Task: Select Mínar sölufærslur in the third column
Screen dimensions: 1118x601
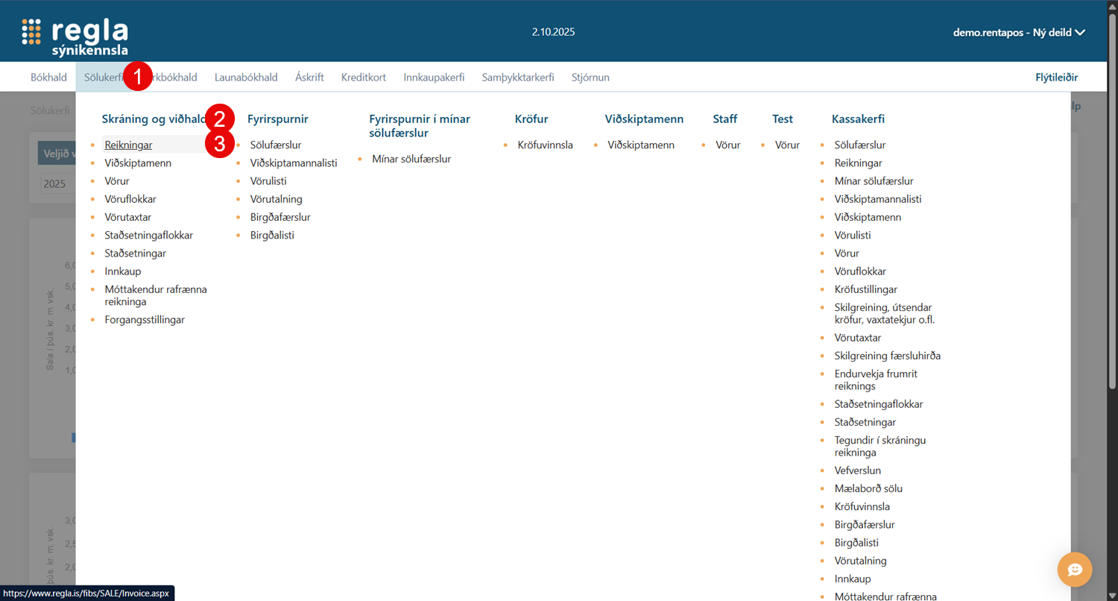Action: click(411, 159)
